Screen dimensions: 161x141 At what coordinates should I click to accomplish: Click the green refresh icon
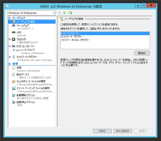[70, 13]
